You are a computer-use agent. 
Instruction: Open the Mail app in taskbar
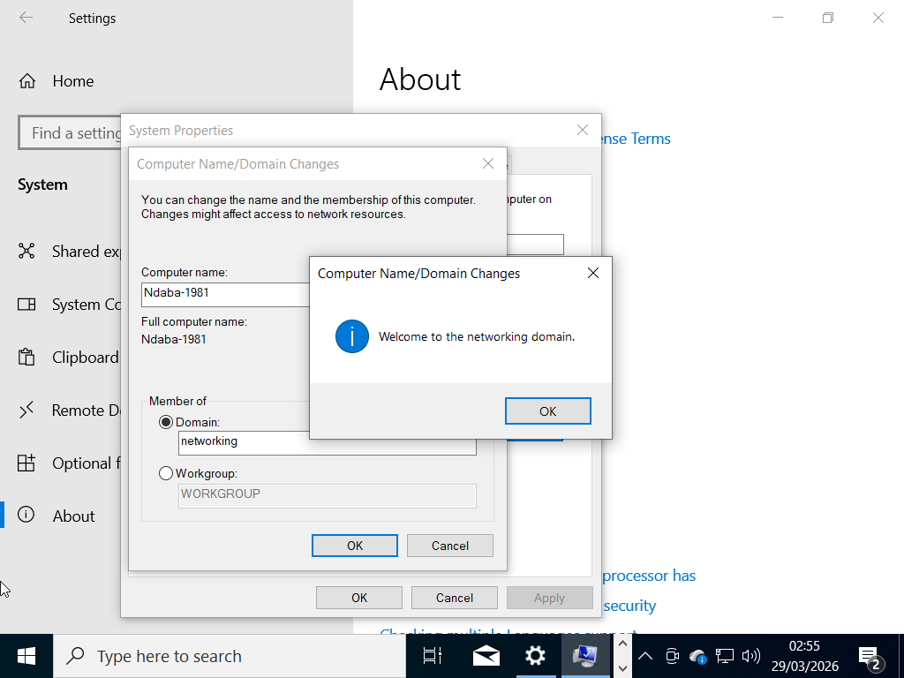click(x=486, y=656)
